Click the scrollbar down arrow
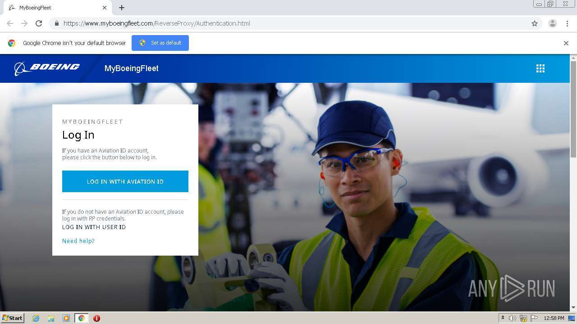This screenshot has width=577, height=324. tap(573, 308)
